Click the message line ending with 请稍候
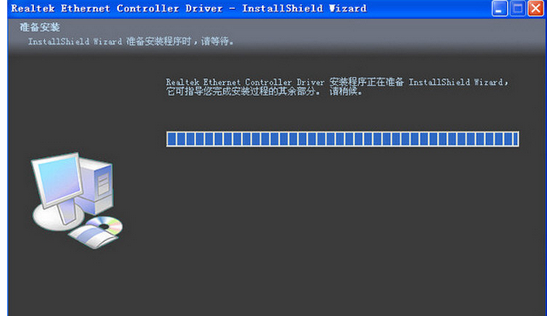Image resolution: width=547 pixels, height=316 pixels. point(264,92)
